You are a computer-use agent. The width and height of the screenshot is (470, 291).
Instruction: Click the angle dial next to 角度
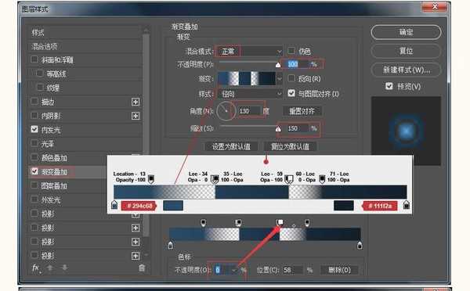point(226,111)
